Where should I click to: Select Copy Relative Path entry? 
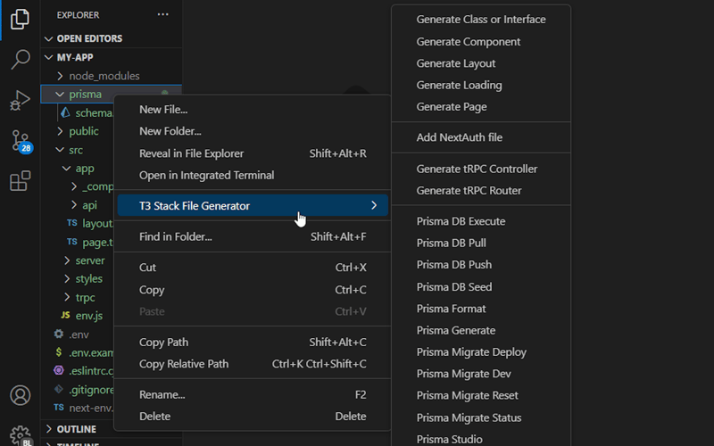click(x=253, y=364)
